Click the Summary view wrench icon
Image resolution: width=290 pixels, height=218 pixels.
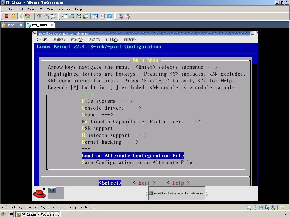tap(95, 16)
